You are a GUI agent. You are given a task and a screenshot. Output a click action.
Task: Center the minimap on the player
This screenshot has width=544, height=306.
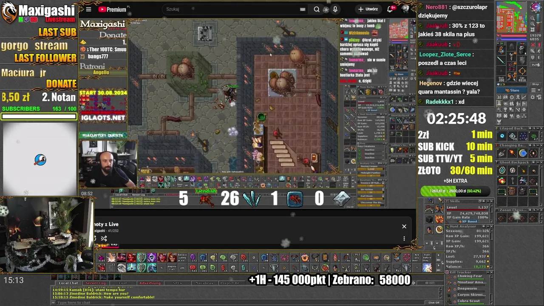click(x=533, y=30)
